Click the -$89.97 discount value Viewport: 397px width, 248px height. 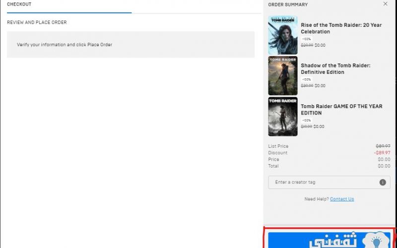[x=382, y=153]
